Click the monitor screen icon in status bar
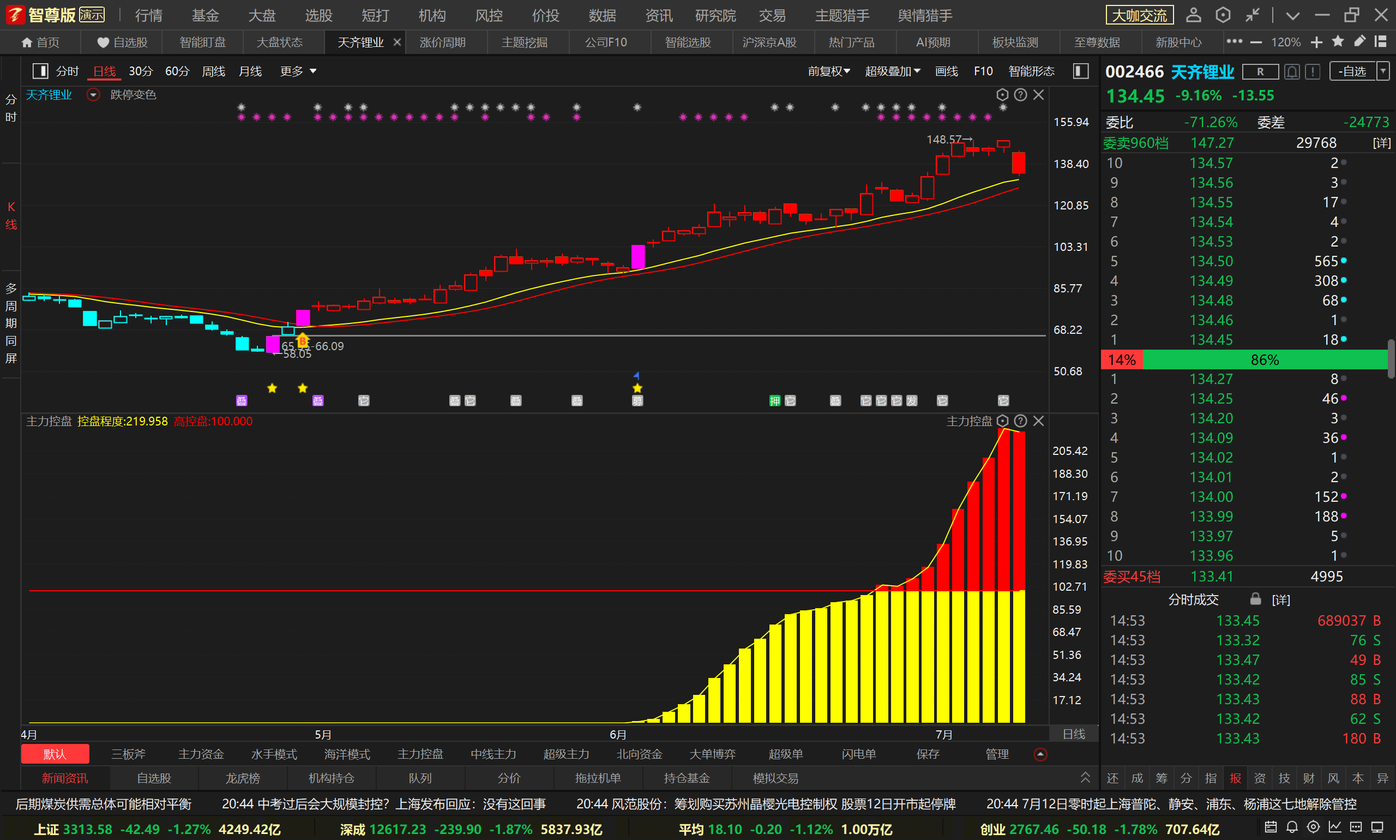The width and height of the screenshot is (1396, 840). click(x=1377, y=827)
